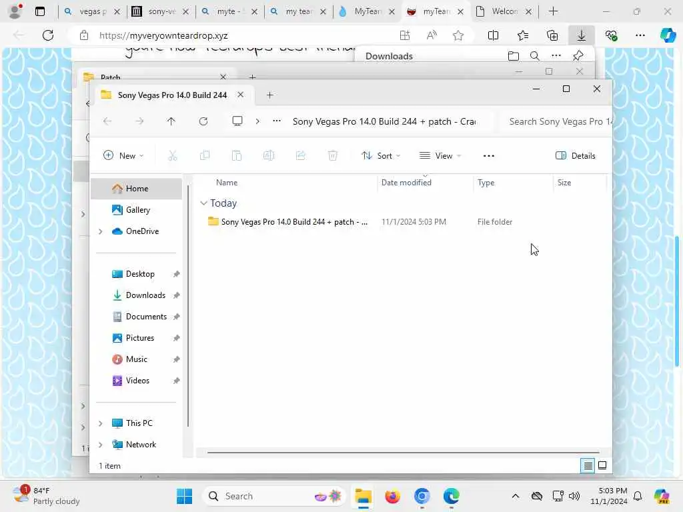Click the Copy icon in Explorer toolbar

coord(204,155)
